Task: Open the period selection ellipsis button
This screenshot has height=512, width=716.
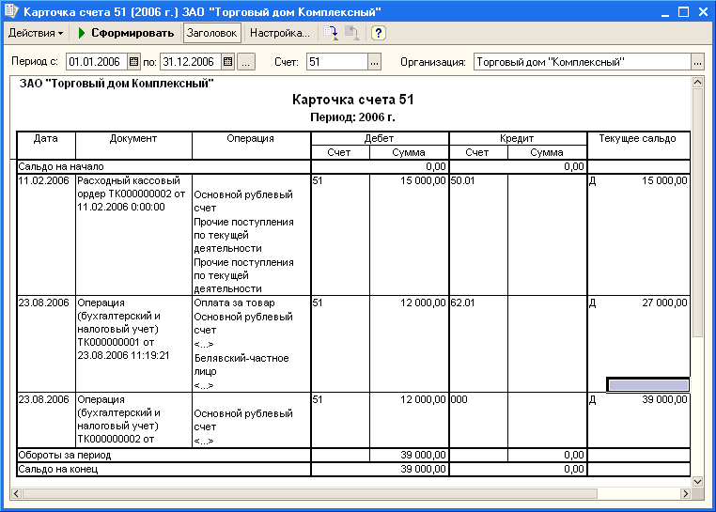Action: click(245, 62)
